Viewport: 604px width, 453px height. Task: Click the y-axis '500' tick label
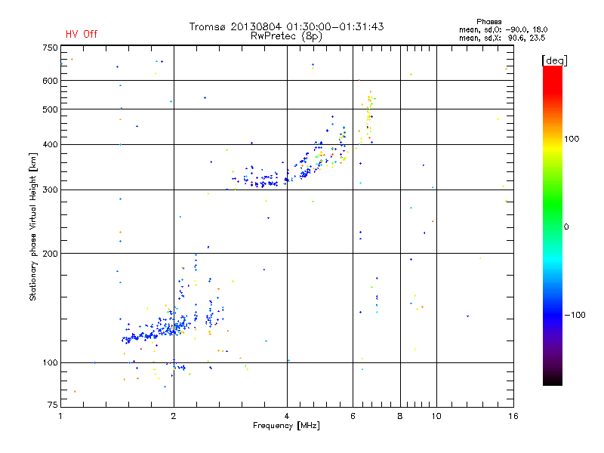(x=50, y=109)
